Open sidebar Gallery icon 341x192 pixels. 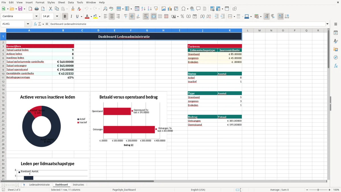pos(336,49)
